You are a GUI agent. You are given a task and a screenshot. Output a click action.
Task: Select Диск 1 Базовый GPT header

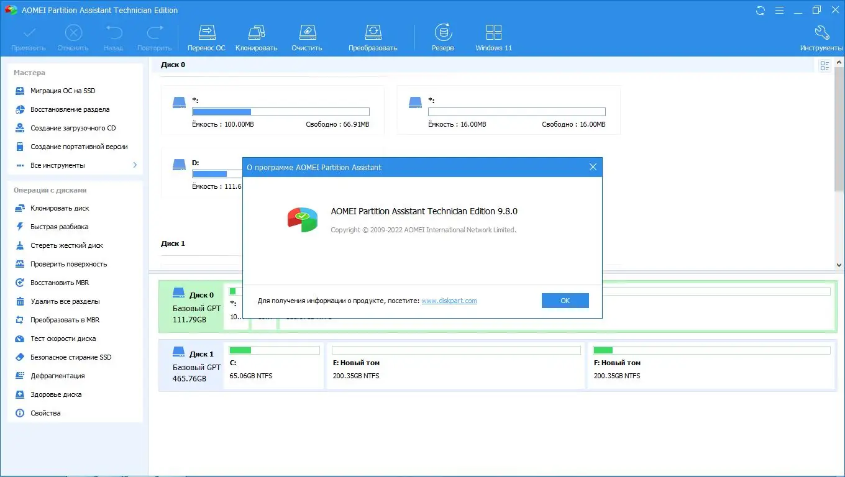[x=191, y=365]
